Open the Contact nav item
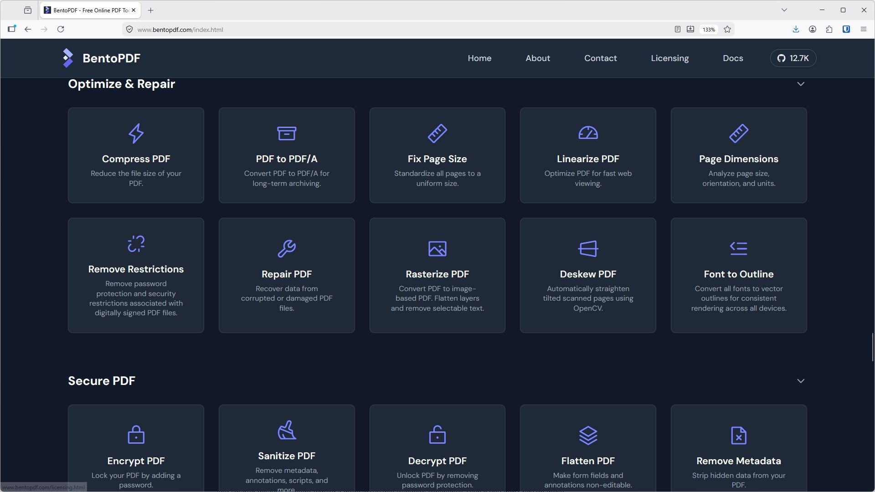The height and width of the screenshot is (492, 875). 601,58
